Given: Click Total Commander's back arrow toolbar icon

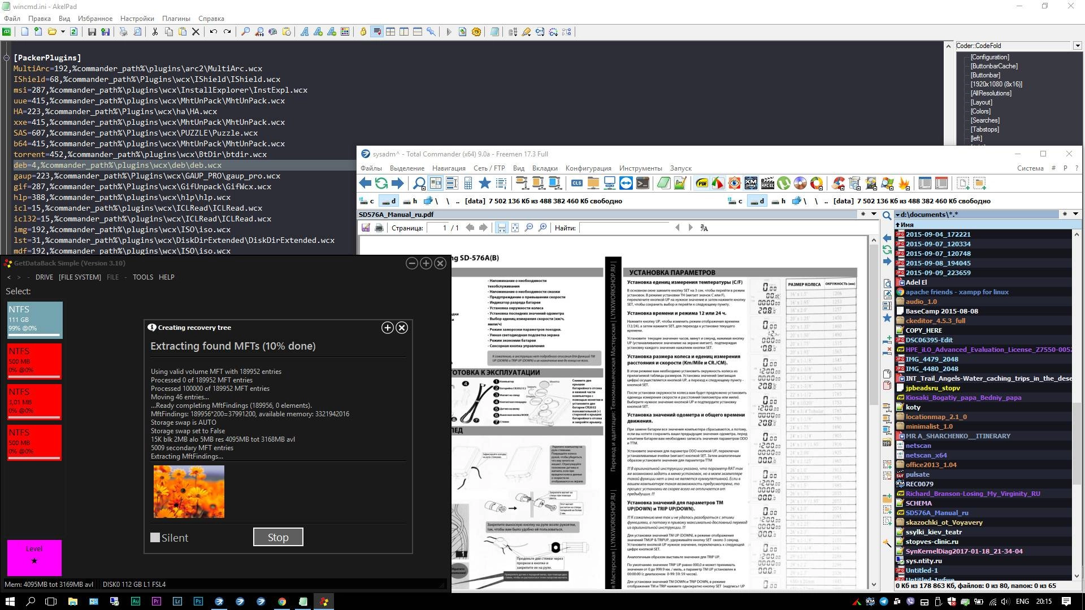Looking at the screenshot, I should click(x=365, y=183).
